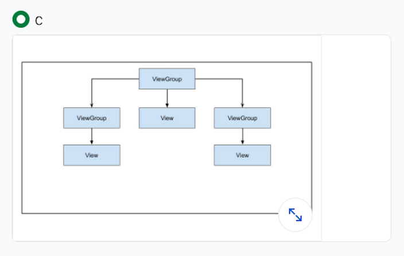Screen dimensions: 404x256
Task: Click the center View box
Action: [167, 118]
